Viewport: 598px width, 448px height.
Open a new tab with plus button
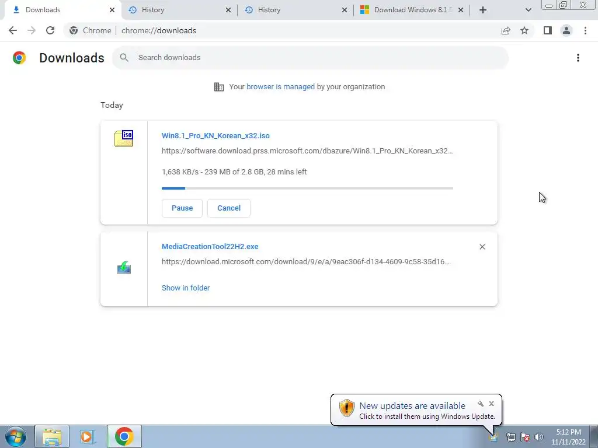(x=483, y=10)
